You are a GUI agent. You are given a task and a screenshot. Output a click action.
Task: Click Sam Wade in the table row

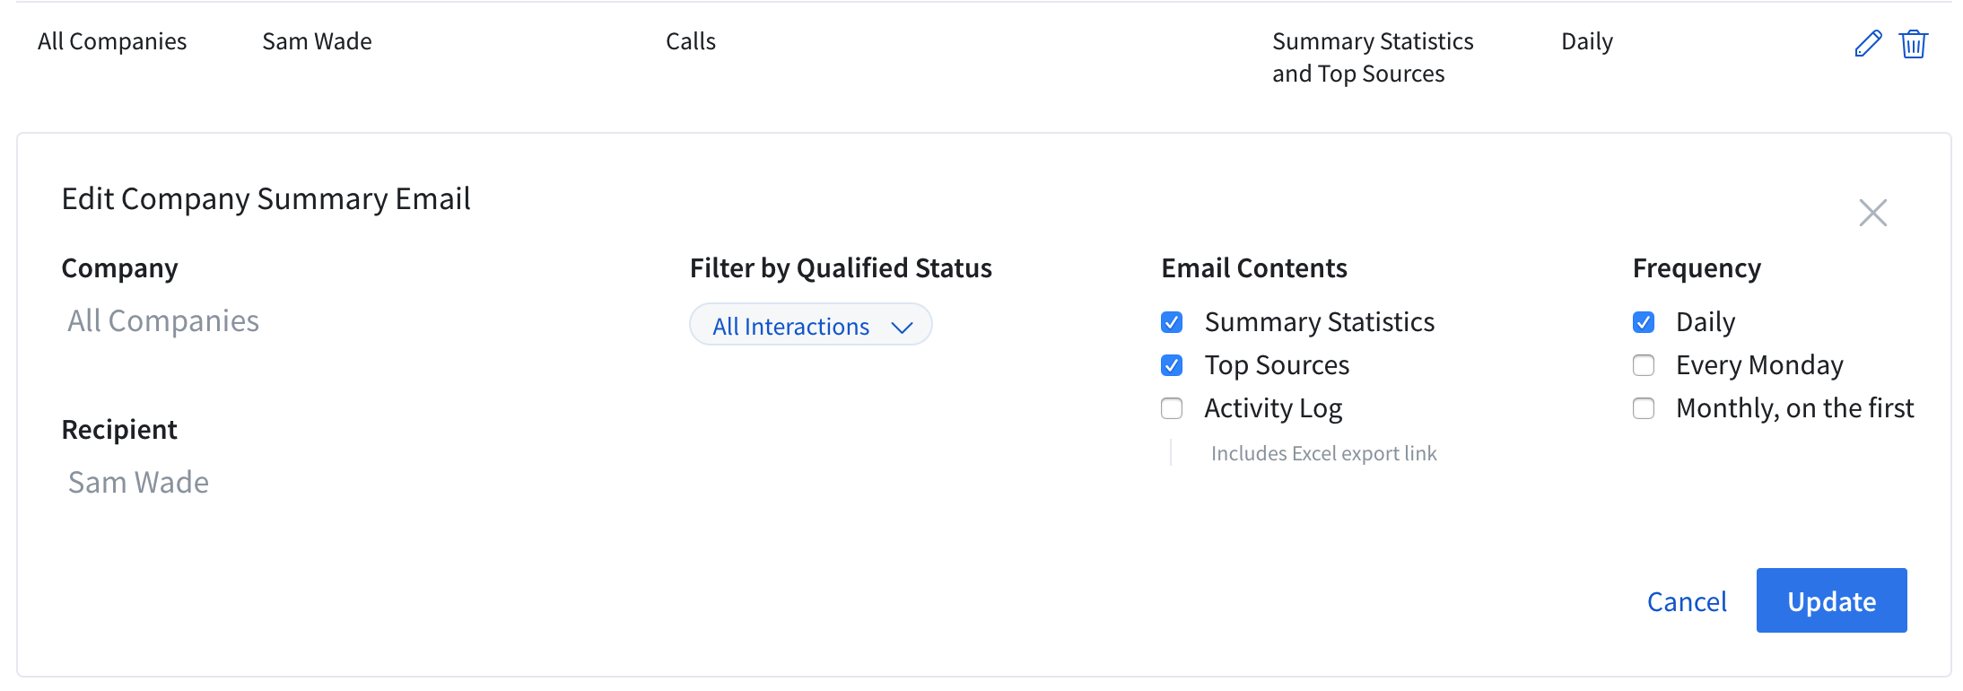(317, 41)
